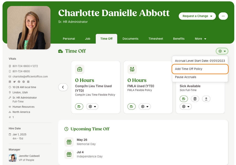Click previous arrow in time off carousel
The height and width of the screenshot is (165, 236).
(63, 87)
